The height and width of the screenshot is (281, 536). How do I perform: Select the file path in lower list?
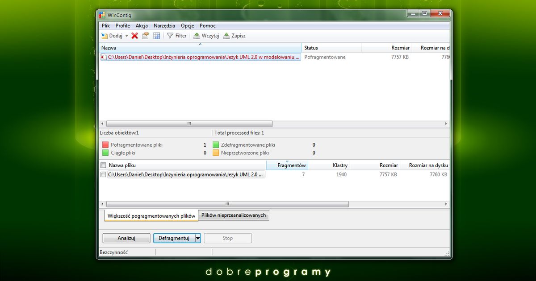186,175
